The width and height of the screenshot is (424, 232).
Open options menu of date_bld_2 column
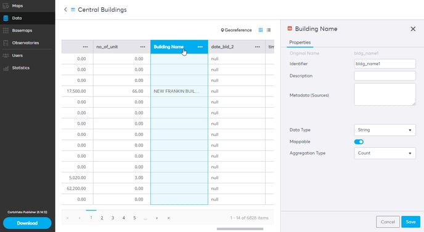click(x=258, y=47)
